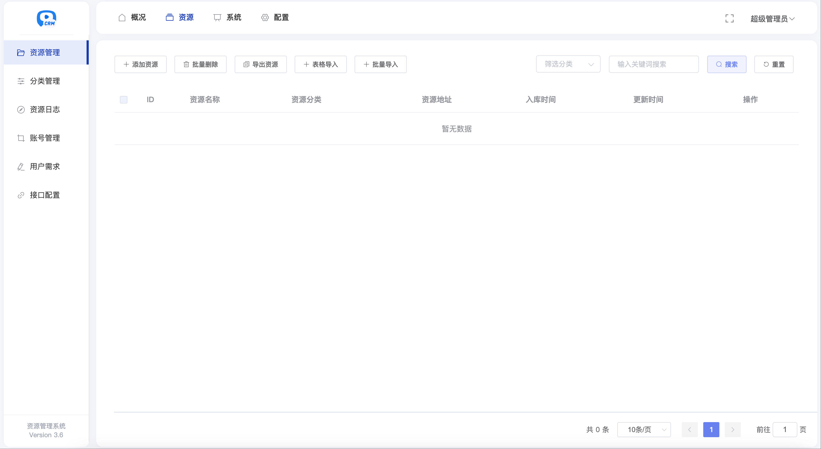This screenshot has width=821, height=449.
Task: Switch to the 资源 top tab
Action: (x=180, y=17)
